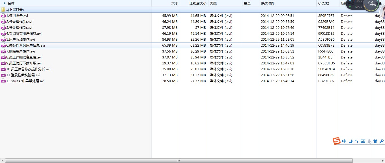Click the CRC32 value 3E9B2767
This screenshot has height=163, width=385.
[326, 16]
